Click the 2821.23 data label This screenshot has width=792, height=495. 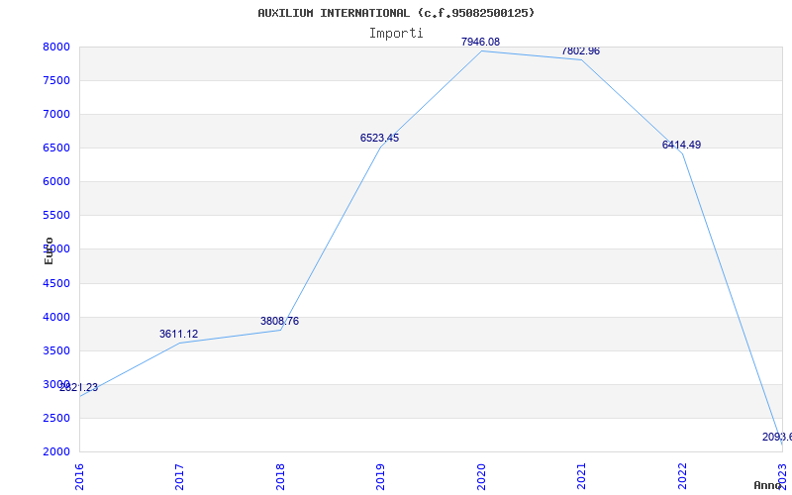tap(78, 388)
